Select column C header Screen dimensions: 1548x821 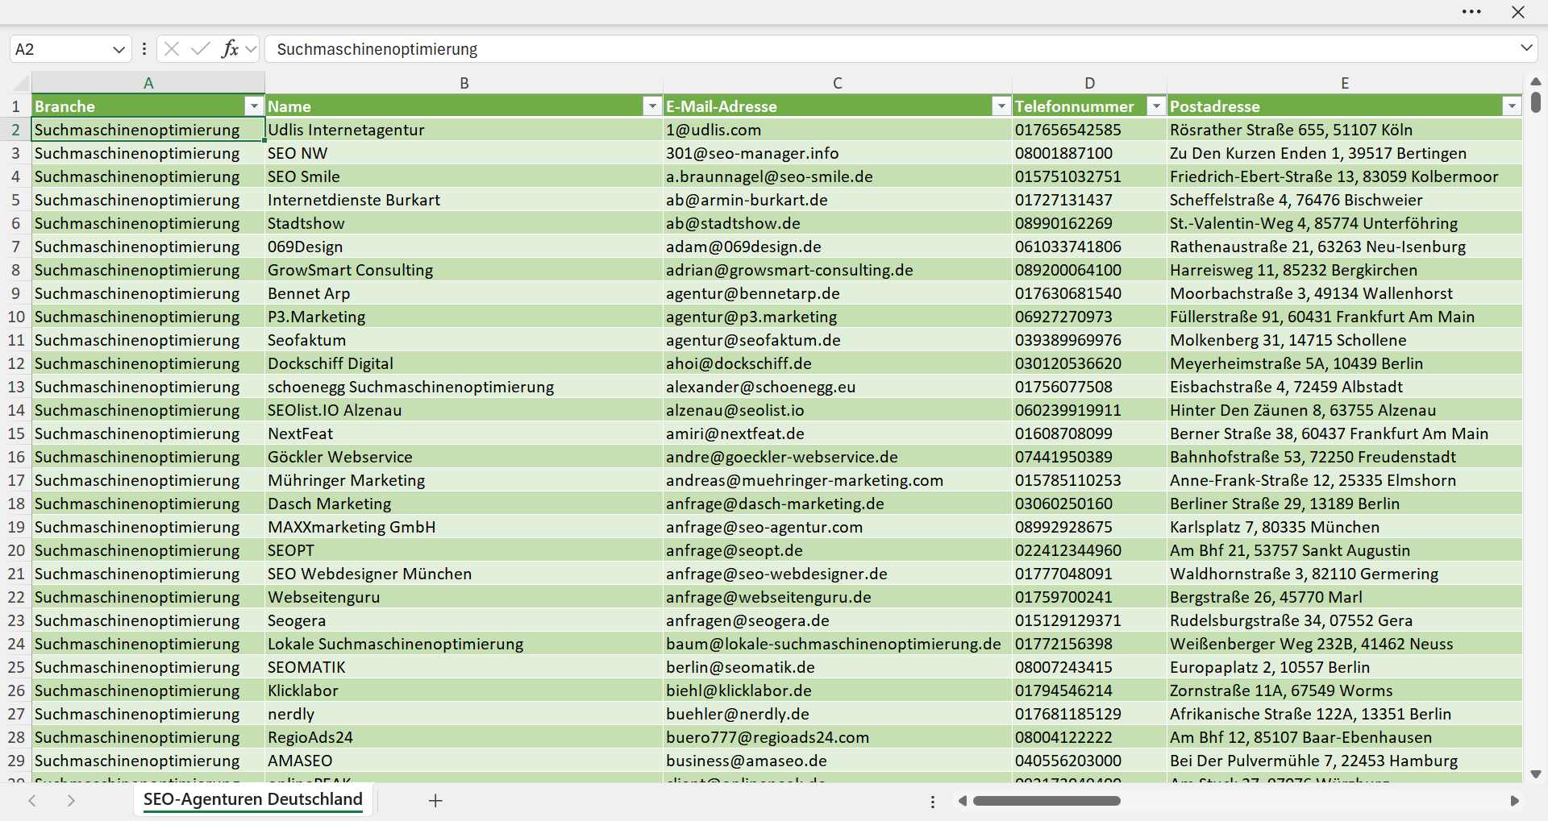tap(838, 83)
